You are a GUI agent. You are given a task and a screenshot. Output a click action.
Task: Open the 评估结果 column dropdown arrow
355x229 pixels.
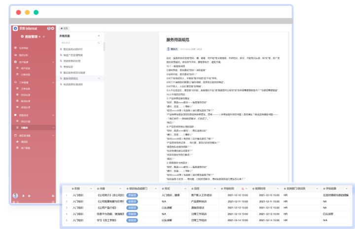(347, 189)
